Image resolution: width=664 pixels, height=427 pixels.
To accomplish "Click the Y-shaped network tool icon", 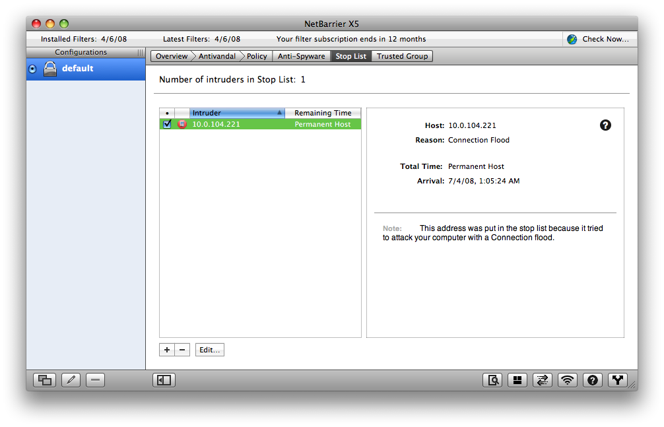I will 617,380.
